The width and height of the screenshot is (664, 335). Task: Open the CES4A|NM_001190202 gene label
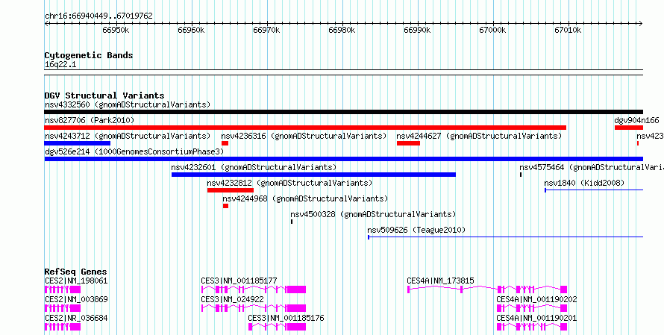(536, 299)
